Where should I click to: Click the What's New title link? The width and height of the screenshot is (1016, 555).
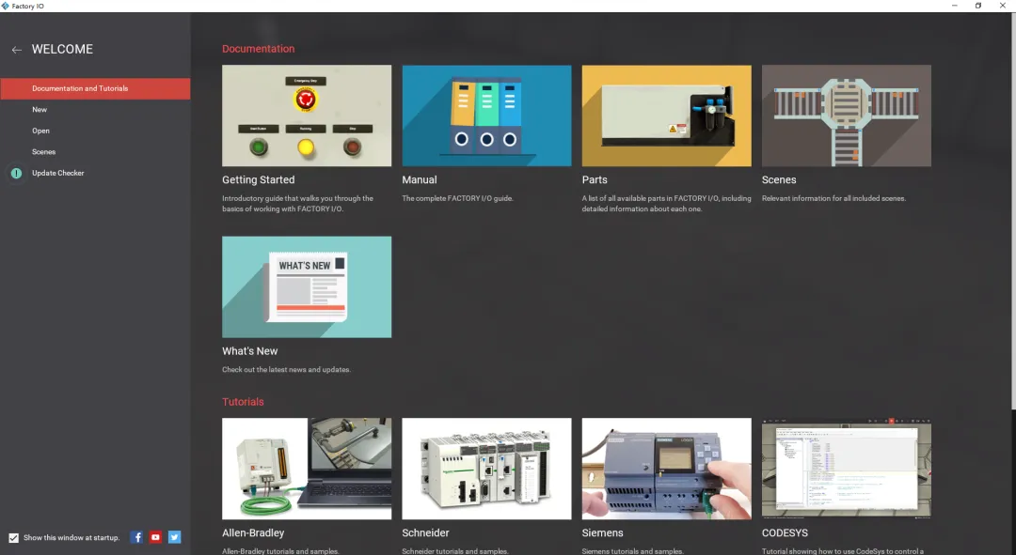click(x=249, y=350)
